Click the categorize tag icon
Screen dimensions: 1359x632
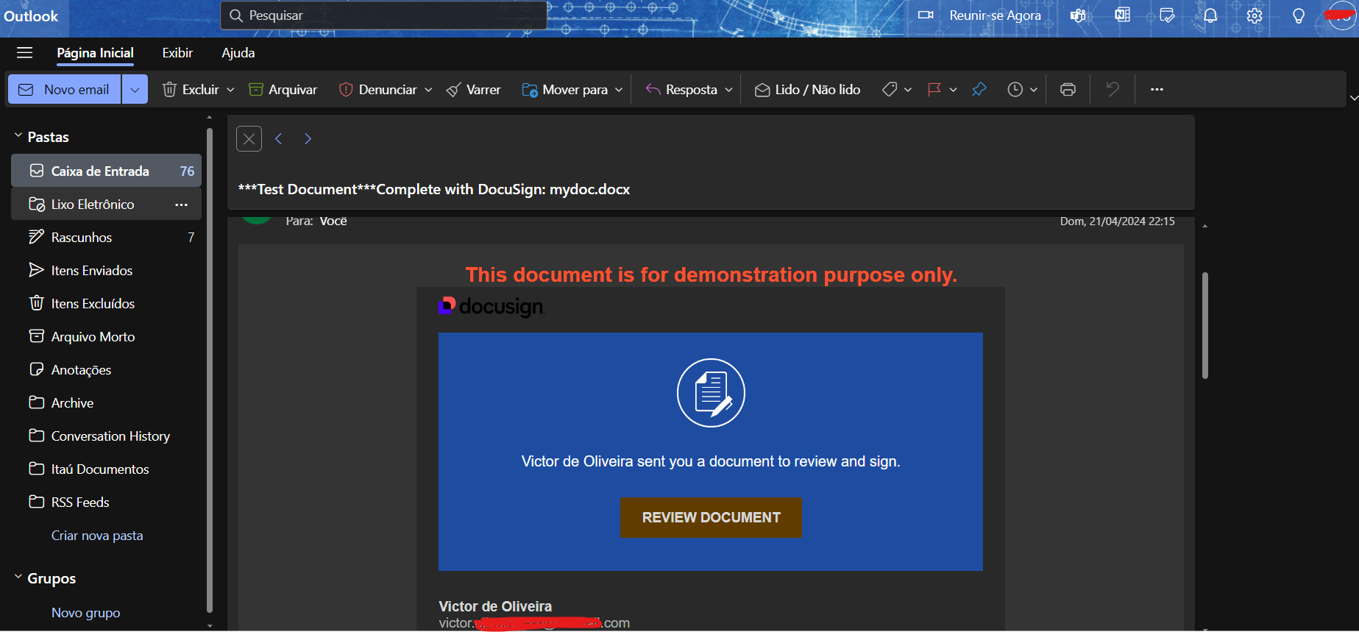click(890, 89)
